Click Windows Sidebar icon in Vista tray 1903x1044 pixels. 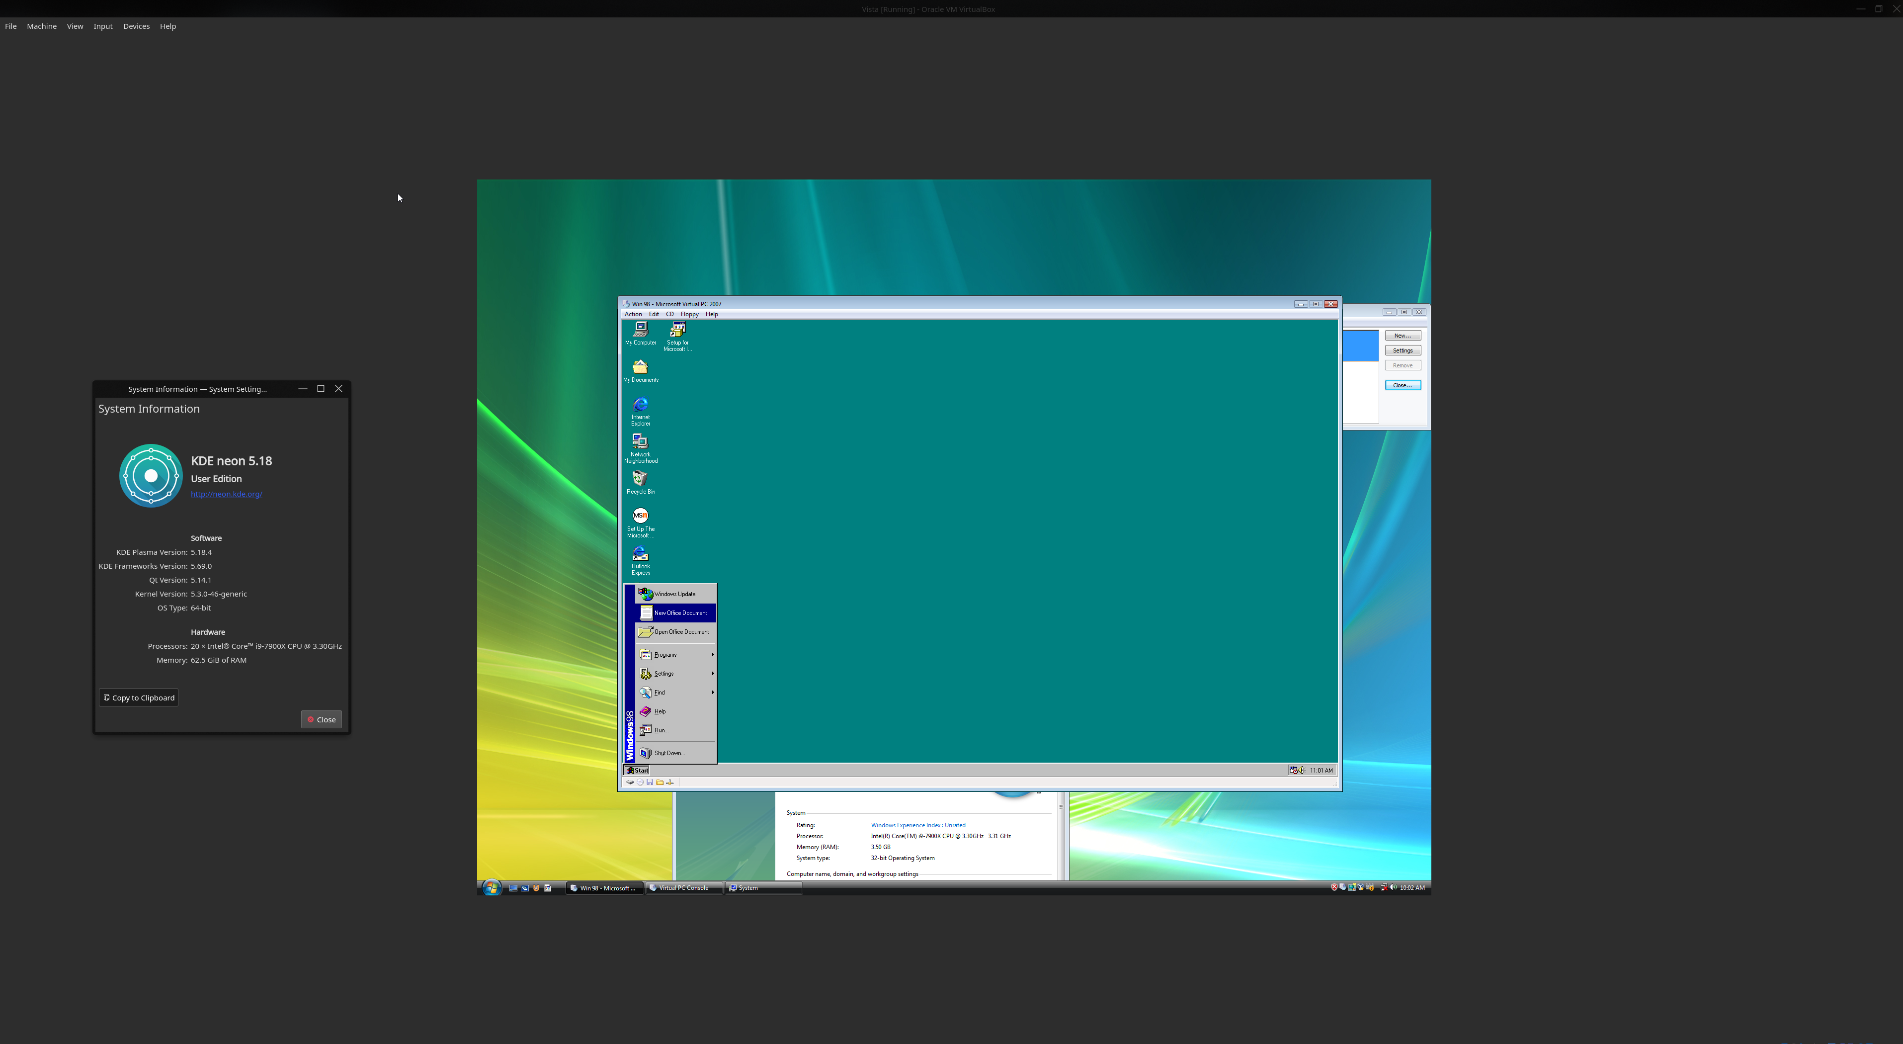[x=1352, y=887]
